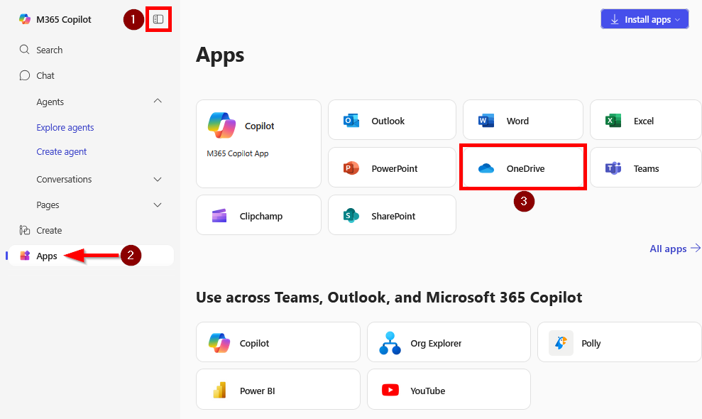Open the Excel app tile
The width and height of the screenshot is (702, 419).
click(x=645, y=119)
